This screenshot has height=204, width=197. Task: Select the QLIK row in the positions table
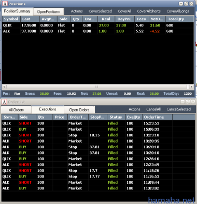click(x=98, y=25)
